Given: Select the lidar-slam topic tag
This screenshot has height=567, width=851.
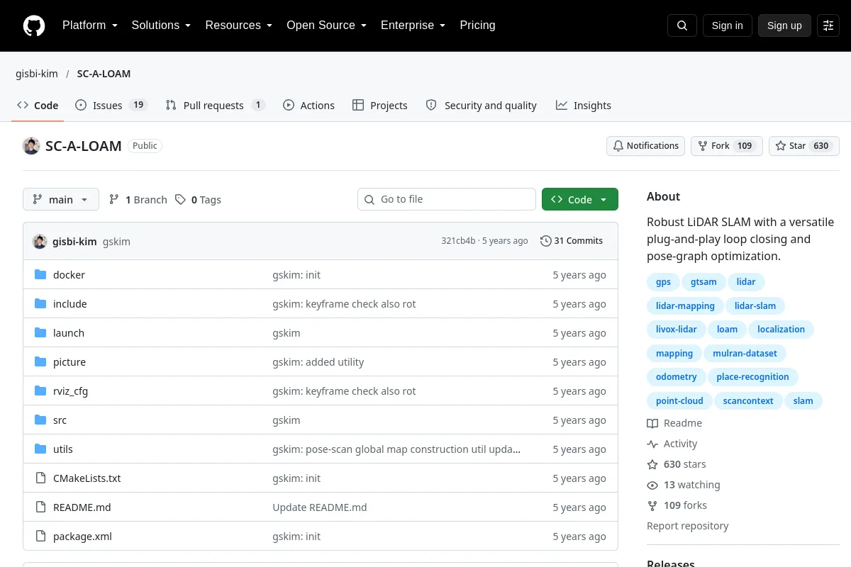Looking at the screenshot, I should [x=755, y=306].
